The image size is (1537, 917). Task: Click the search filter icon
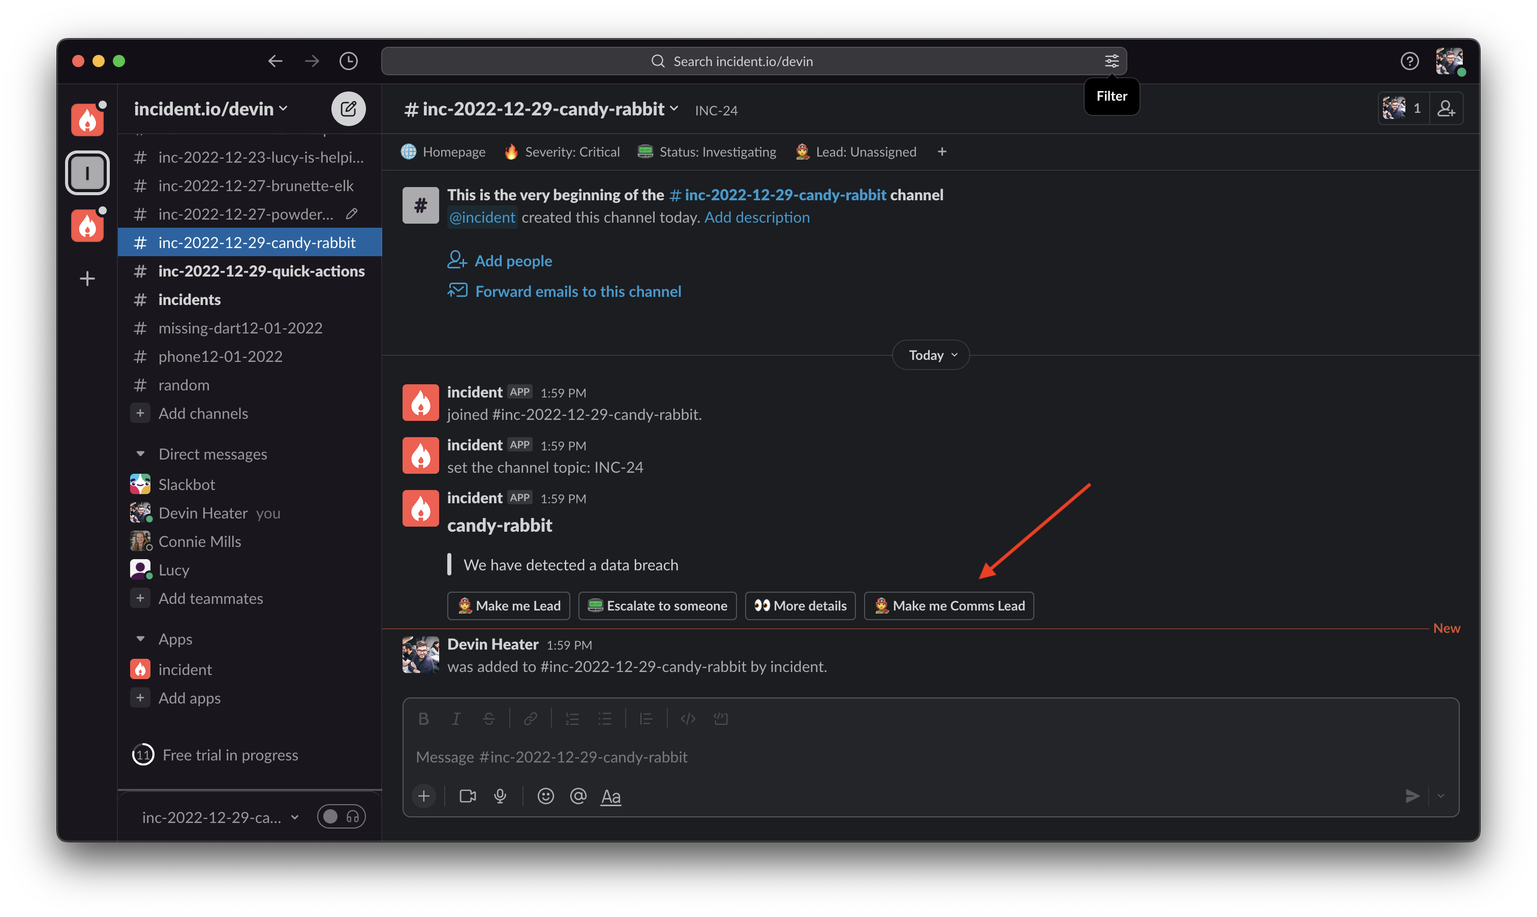click(1112, 61)
